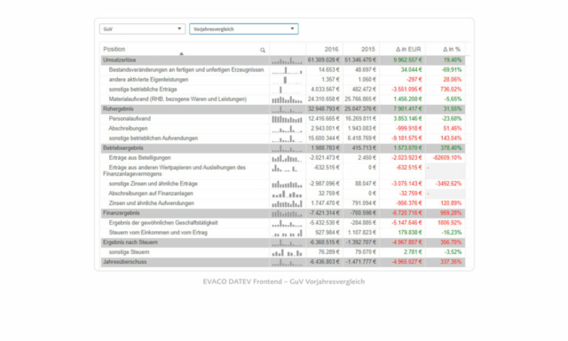Click Jahresüberschuss delta -4.965.027 €

[406, 262]
